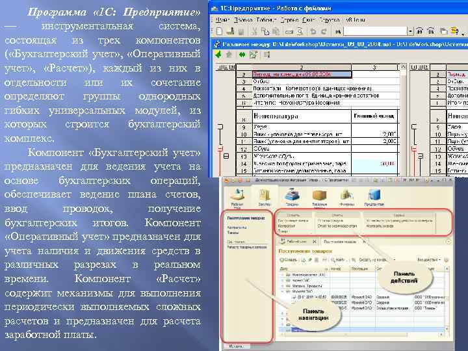Open the Справка menu in the upper window

point(329,20)
